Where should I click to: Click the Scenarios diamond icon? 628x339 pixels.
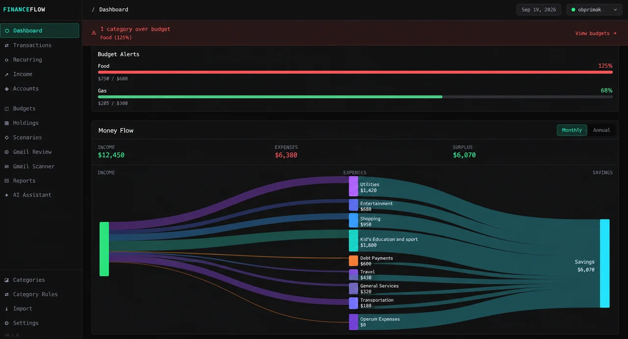pyautogui.click(x=7, y=137)
